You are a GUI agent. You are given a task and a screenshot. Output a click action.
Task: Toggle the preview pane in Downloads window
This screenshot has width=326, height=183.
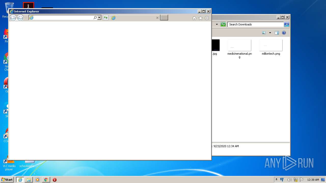(x=277, y=33)
